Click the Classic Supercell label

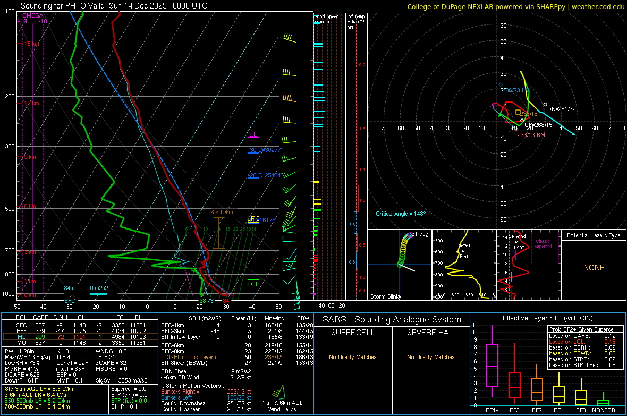(x=543, y=244)
